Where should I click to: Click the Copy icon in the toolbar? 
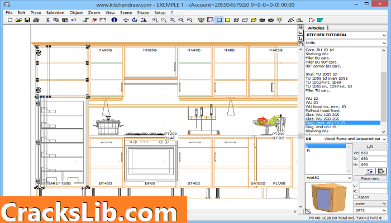coord(56,20)
